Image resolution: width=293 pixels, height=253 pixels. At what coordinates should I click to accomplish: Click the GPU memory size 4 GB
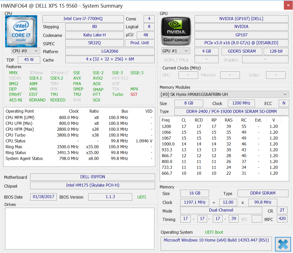pyautogui.click(x=207, y=51)
